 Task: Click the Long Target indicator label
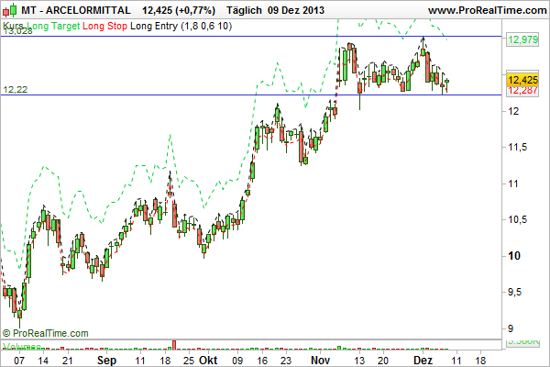tap(54, 26)
